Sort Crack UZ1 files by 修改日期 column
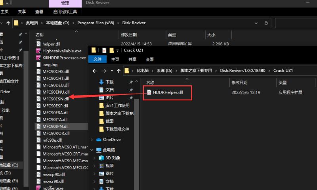Viewport: 317px width, 190px height. [239, 83]
